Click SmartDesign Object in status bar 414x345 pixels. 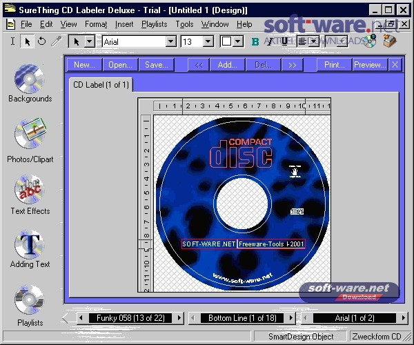pyautogui.click(x=301, y=337)
